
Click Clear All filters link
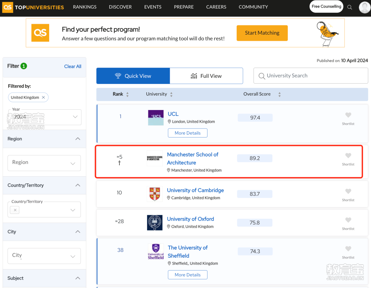pos(72,66)
